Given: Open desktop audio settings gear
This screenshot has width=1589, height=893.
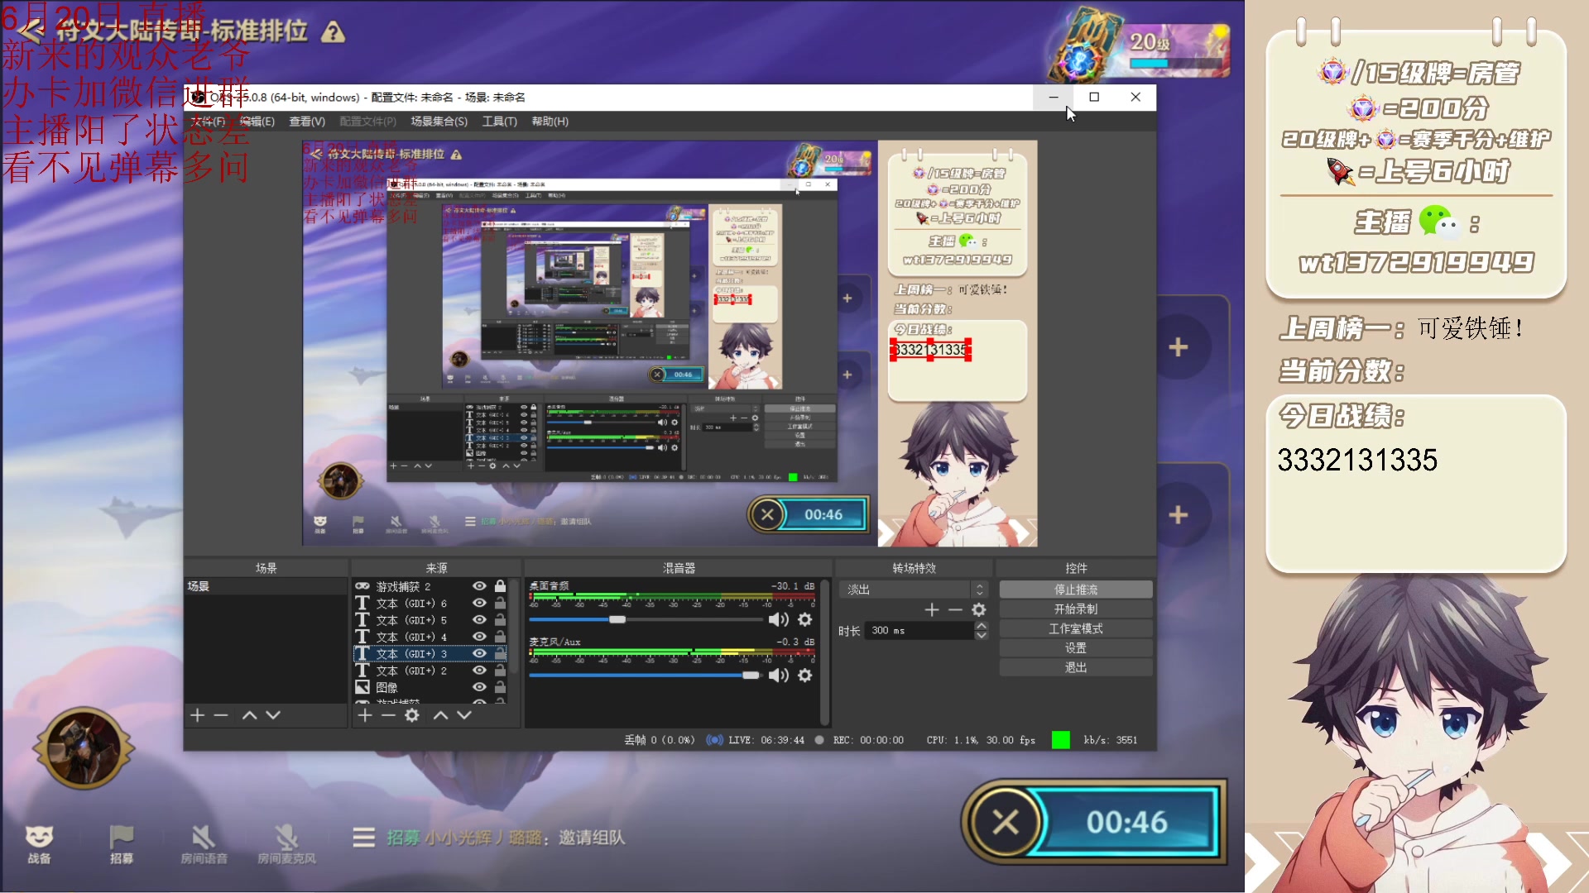Looking at the screenshot, I should [804, 619].
